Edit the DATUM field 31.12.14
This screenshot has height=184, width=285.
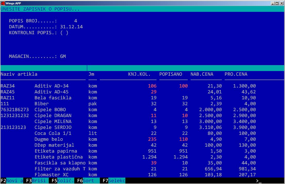click(x=71, y=27)
